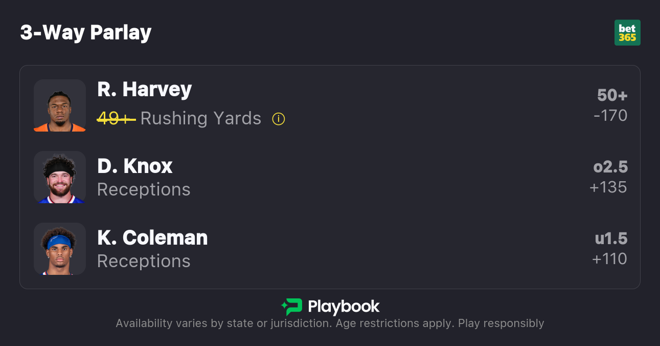Select the D. Knox player name

coord(135,166)
